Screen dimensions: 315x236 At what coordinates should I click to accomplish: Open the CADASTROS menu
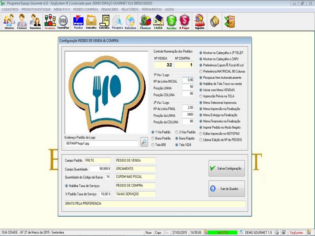[x=10, y=9]
